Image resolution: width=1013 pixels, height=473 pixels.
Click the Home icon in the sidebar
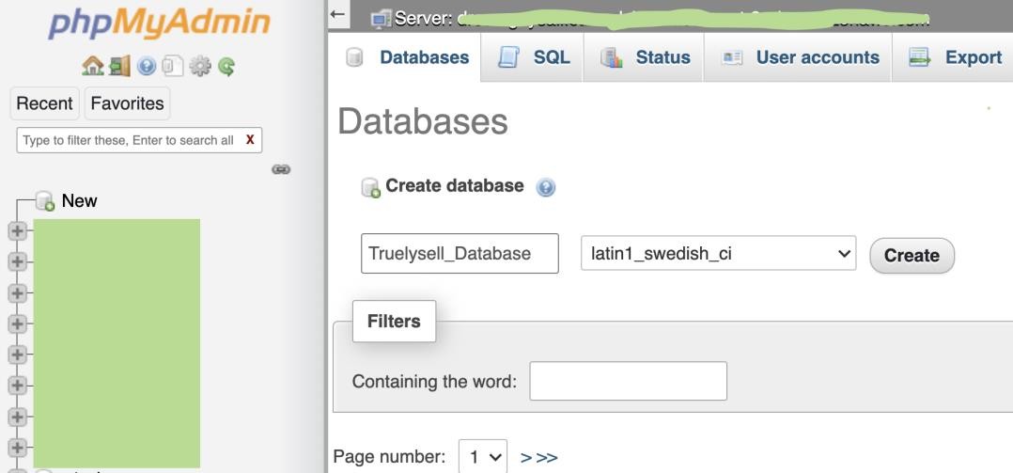click(92, 66)
